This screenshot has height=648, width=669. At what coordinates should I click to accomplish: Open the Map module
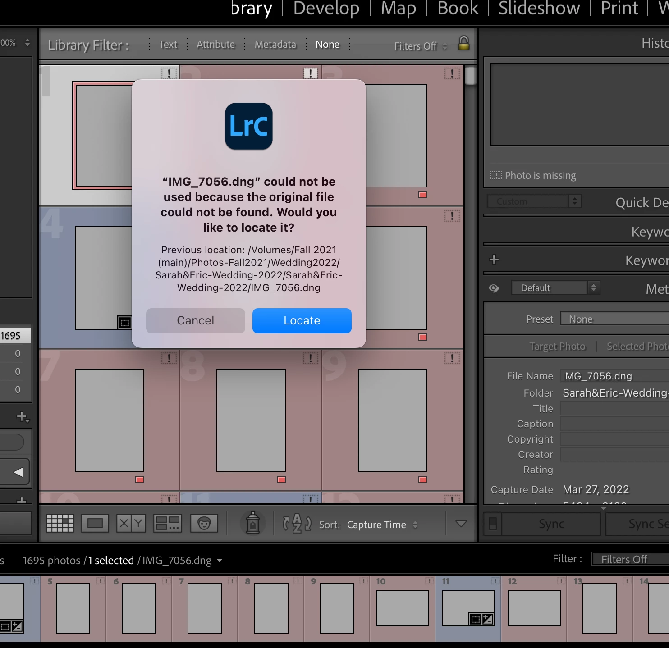coord(399,8)
